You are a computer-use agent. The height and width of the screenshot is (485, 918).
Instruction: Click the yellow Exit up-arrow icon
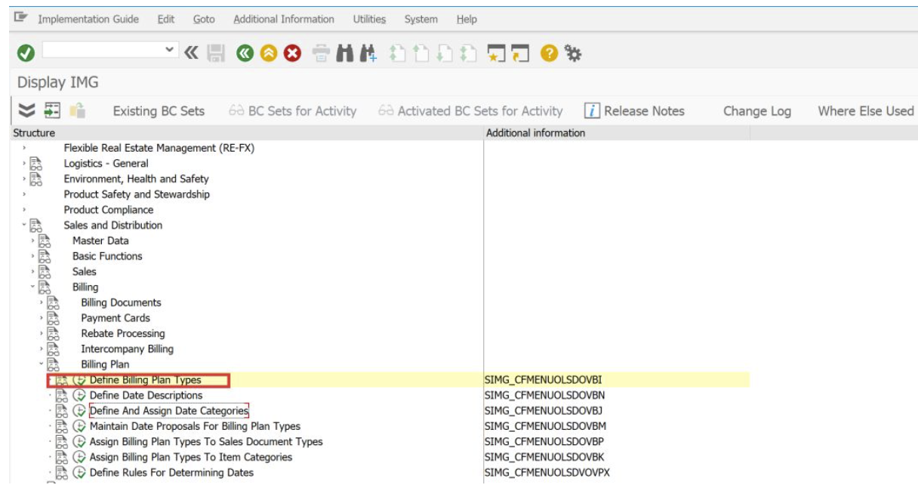pyautogui.click(x=268, y=54)
